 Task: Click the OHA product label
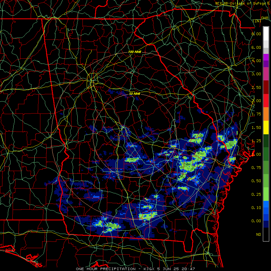[265, 18]
